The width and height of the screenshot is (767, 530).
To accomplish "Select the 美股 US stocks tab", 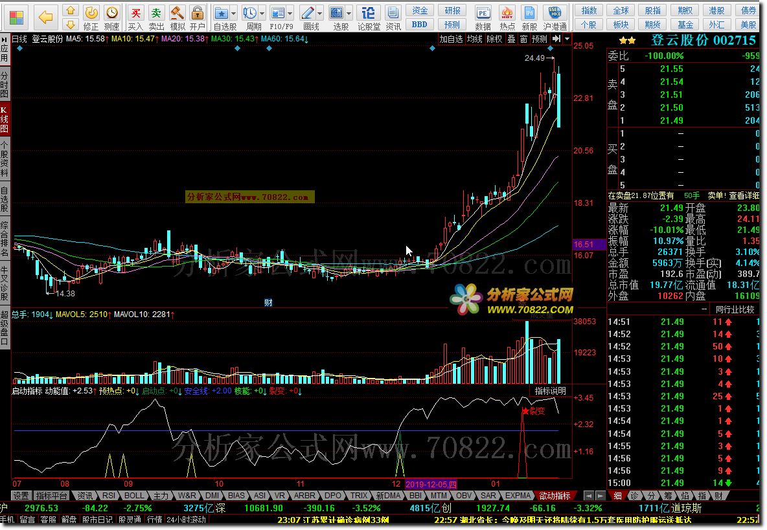I will click(748, 25).
